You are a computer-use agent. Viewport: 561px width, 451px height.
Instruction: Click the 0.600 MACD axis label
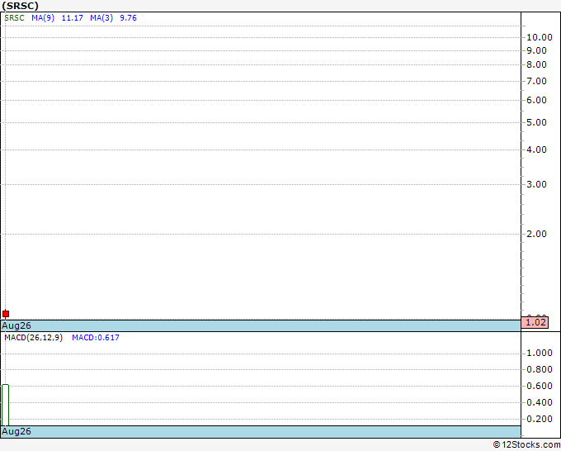(540, 386)
